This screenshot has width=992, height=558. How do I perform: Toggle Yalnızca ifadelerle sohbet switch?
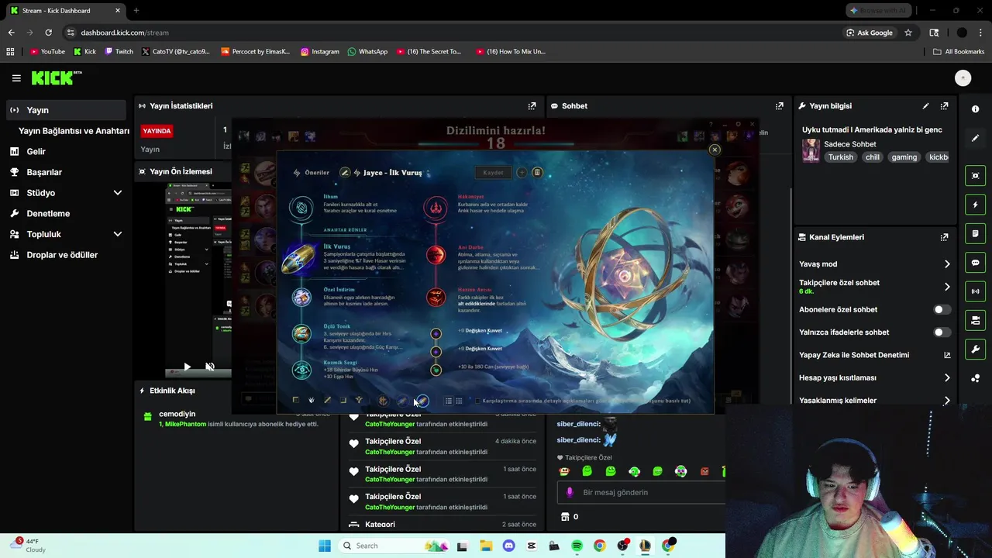(x=942, y=332)
